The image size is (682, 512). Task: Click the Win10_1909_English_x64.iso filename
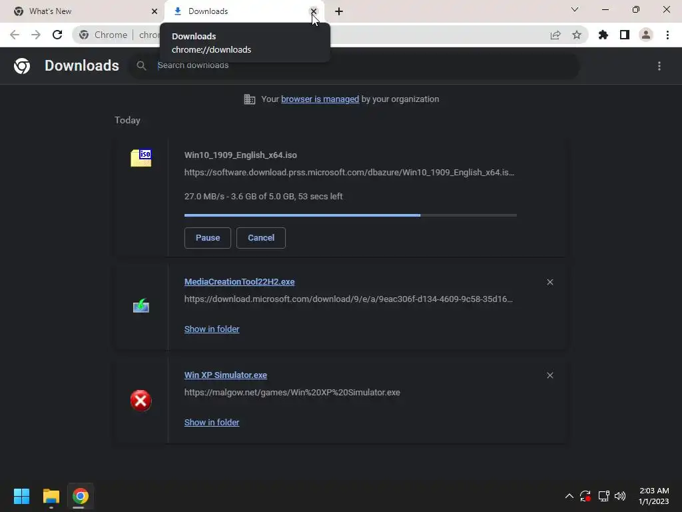pyautogui.click(x=240, y=155)
